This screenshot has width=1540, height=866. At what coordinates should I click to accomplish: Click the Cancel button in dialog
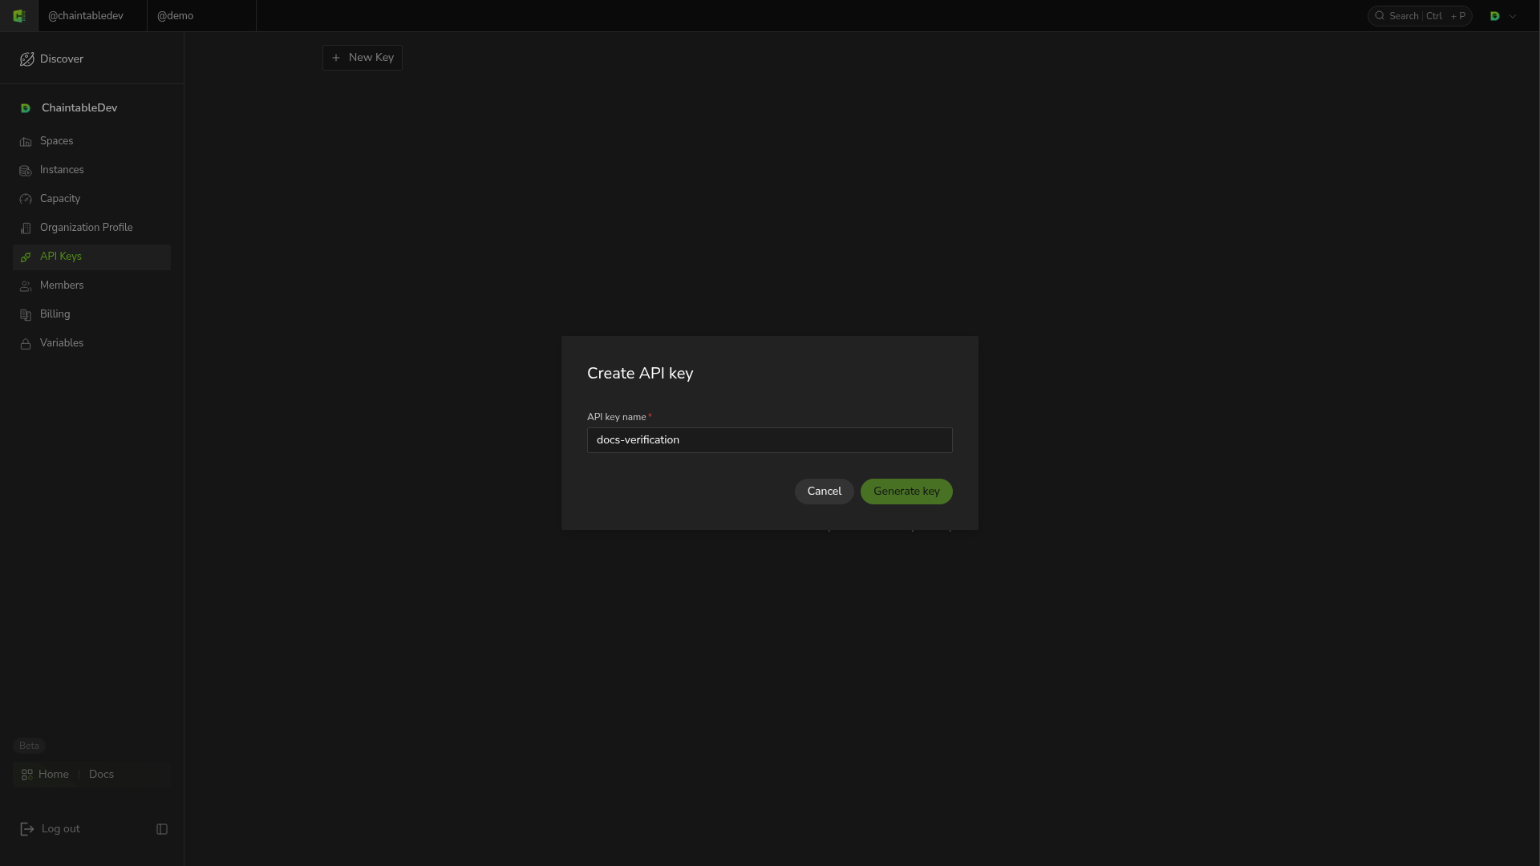[x=824, y=492]
